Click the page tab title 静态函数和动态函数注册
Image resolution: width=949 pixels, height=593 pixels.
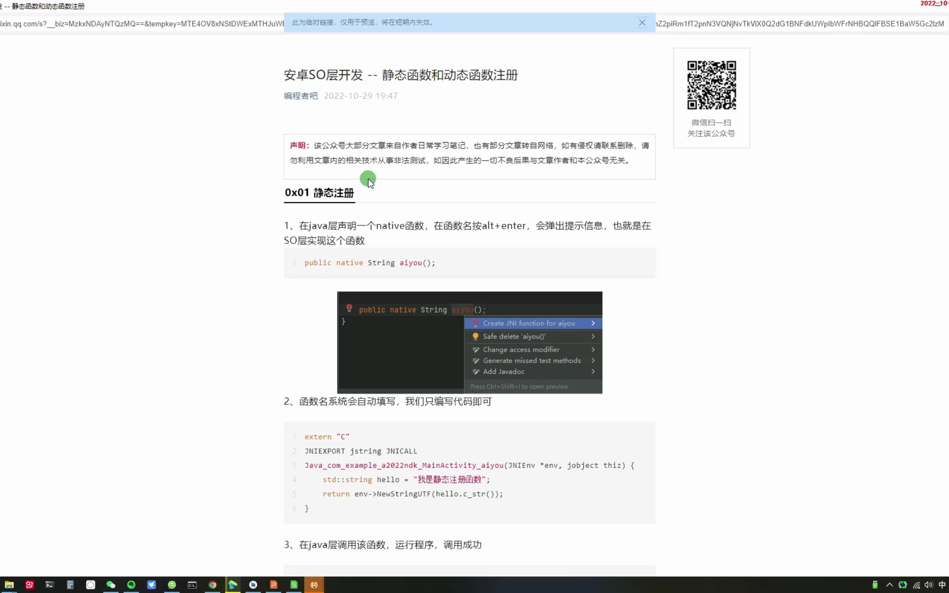[48, 6]
